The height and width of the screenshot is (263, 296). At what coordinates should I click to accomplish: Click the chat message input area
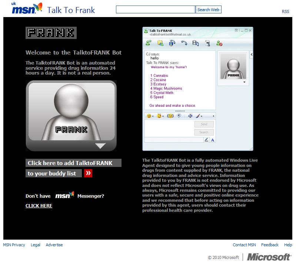(x=169, y=128)
